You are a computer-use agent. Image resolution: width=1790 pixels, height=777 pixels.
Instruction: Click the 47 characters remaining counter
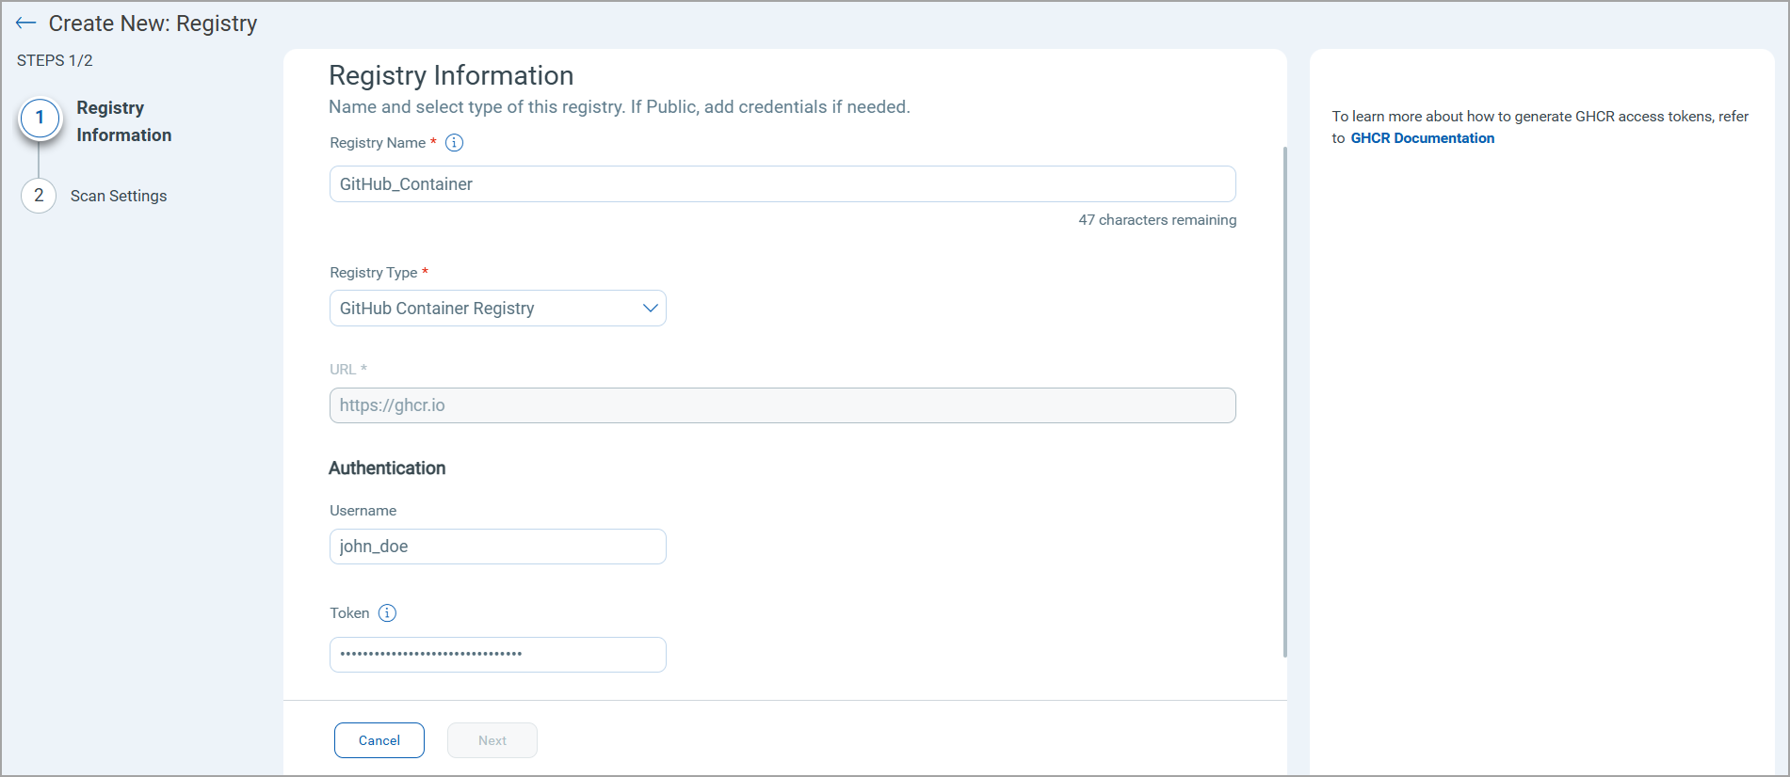pyautogui.click(x=1157, y=220)
